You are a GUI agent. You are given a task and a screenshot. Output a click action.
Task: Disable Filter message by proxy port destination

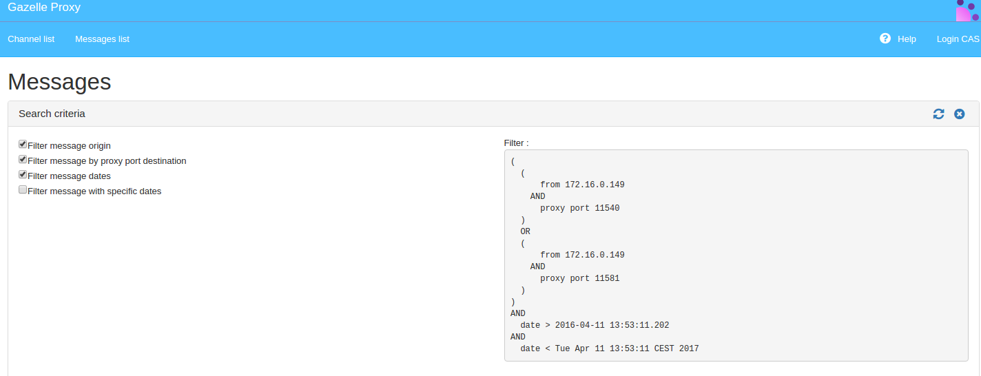point(23,160)
